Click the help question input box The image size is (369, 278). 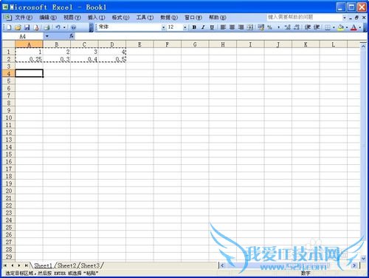304,18
